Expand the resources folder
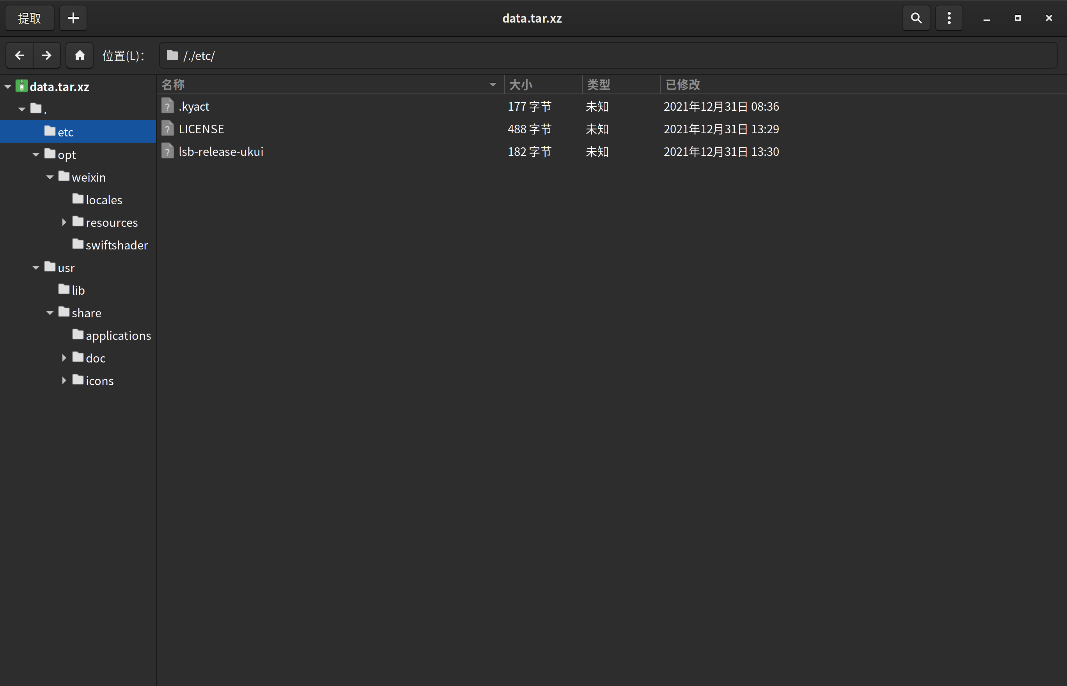The height and width of the screenshot is (686, 1067). 64,222
